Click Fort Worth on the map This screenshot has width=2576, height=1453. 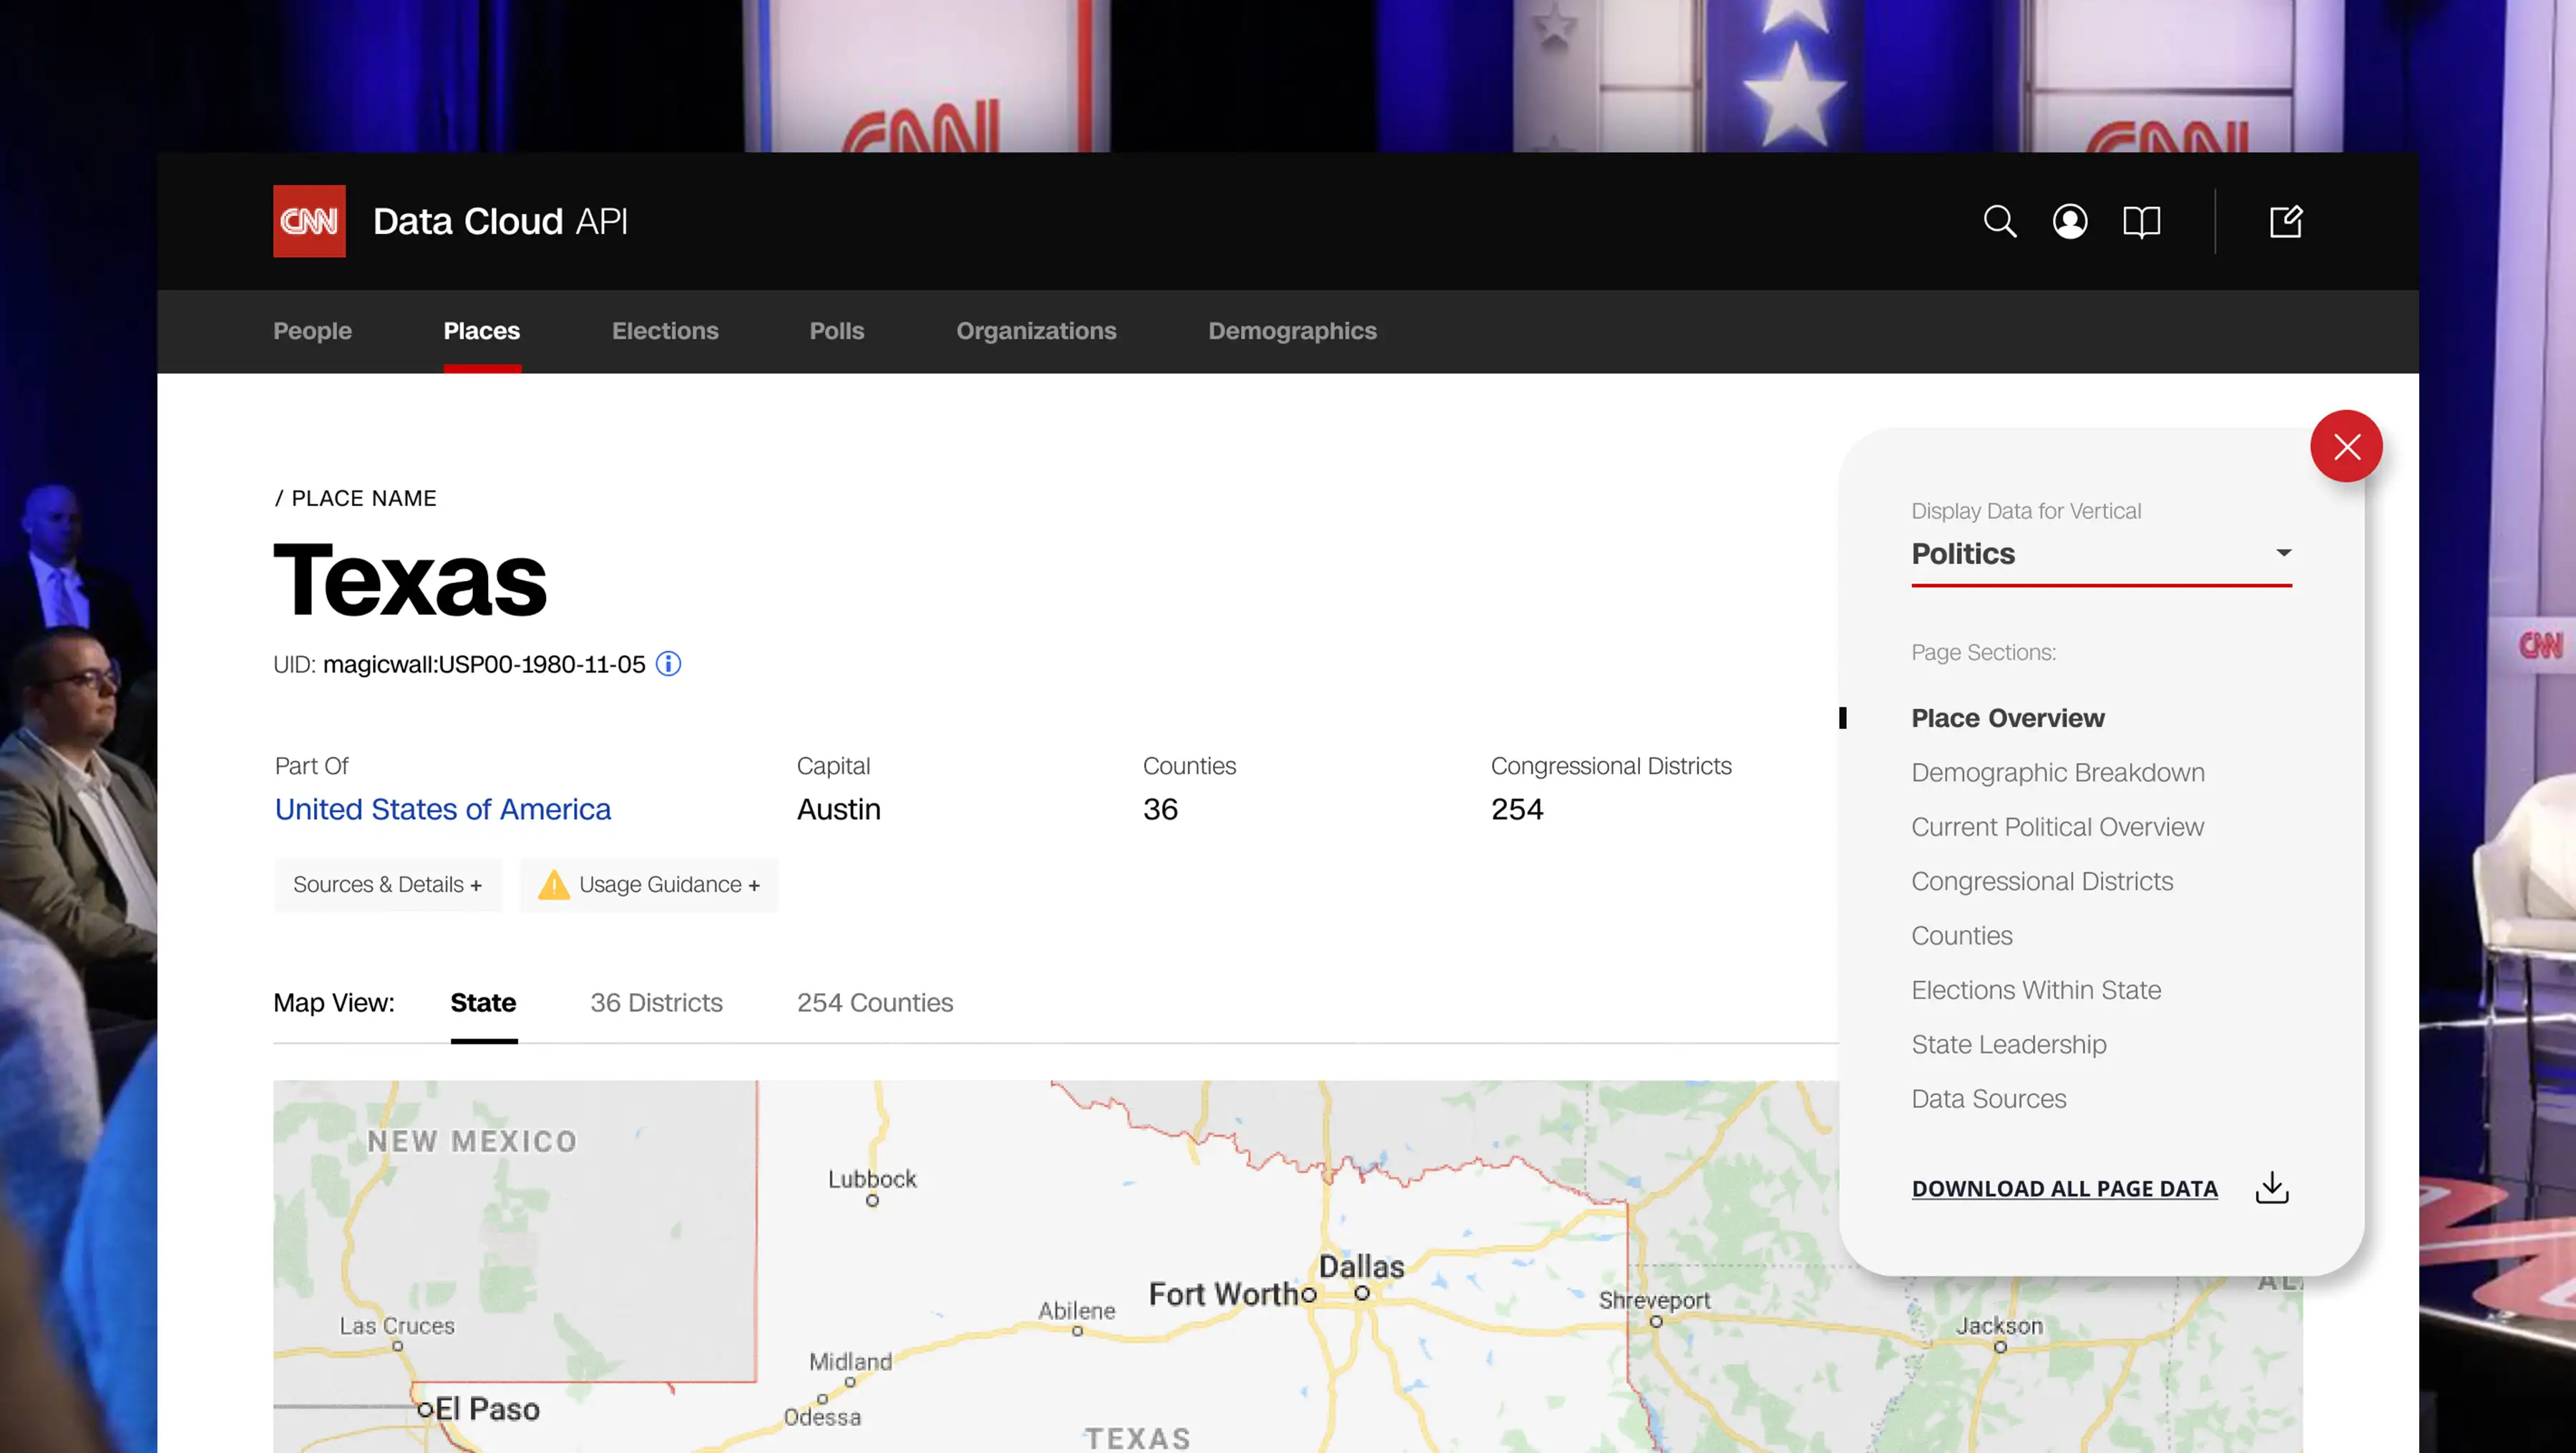coord(1225,1295)
